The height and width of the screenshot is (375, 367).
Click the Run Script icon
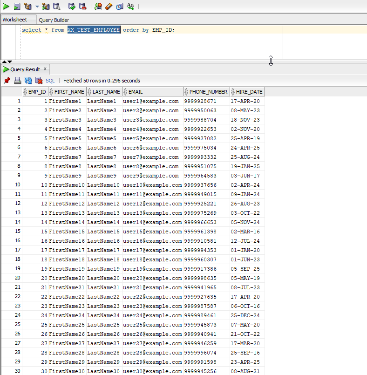tap(17, 7)
